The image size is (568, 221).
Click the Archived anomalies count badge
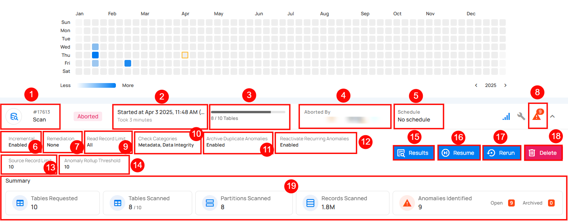(551, 203)
